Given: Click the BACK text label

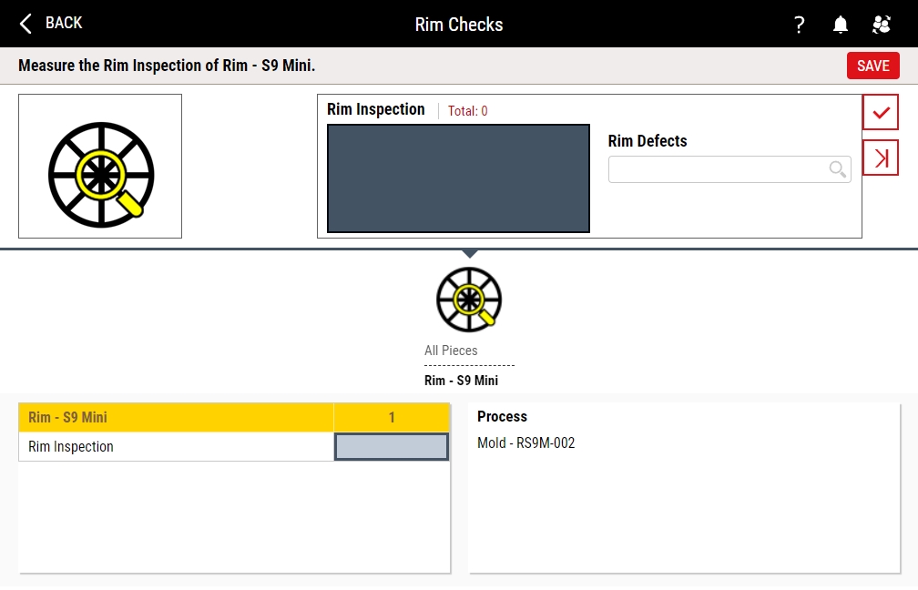Looking at the screenshot, I should point(64,23).
